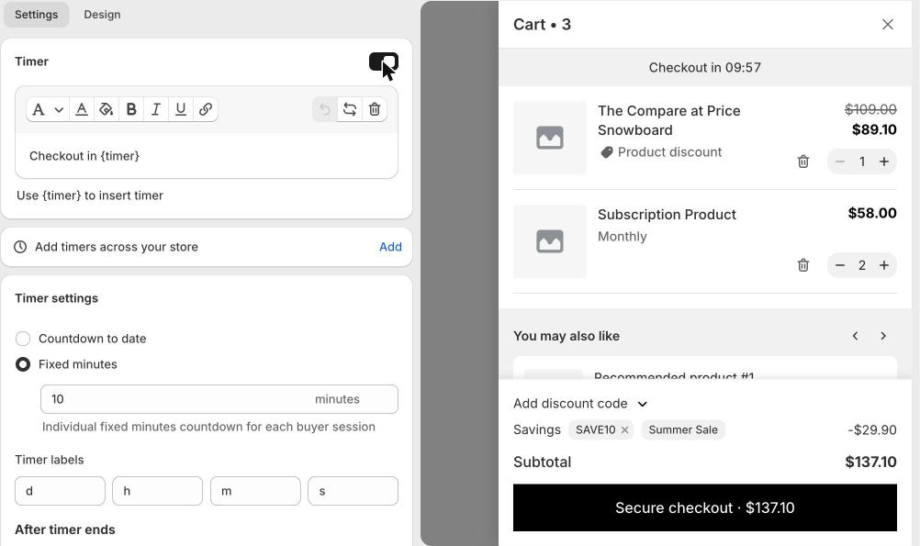This screenshot has width=920, height=546.
Task: Decrease Snowboard quantity
Action: [x=840, y=162]
